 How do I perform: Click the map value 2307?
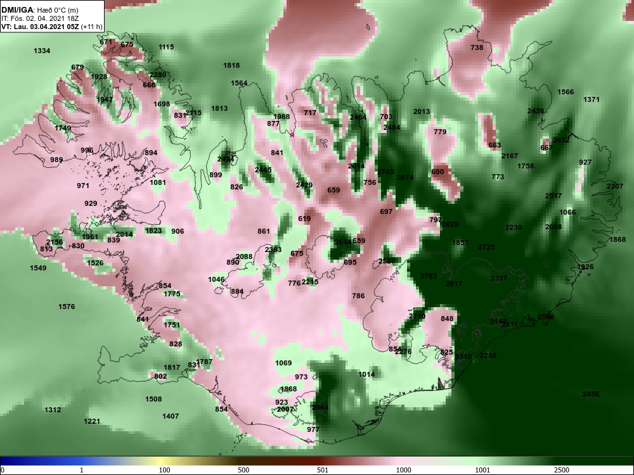pos(615,187)
